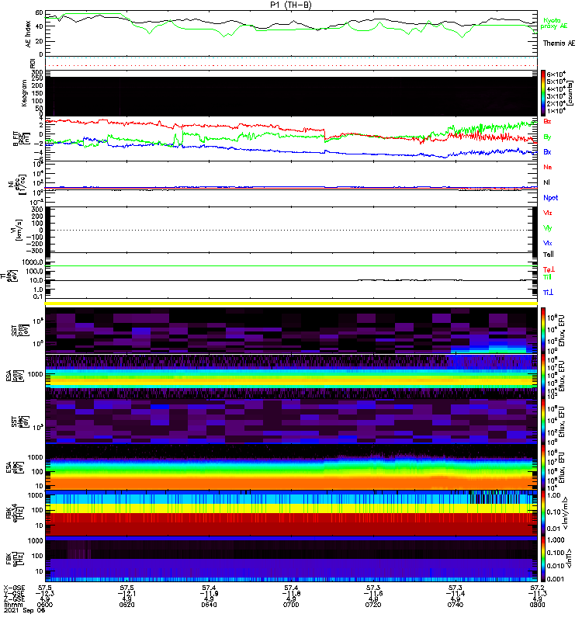Image resolution: width=582 pixels, height=621 pixels.
Task: Click the dotted zero line in velocity panel
Action: 291,230
